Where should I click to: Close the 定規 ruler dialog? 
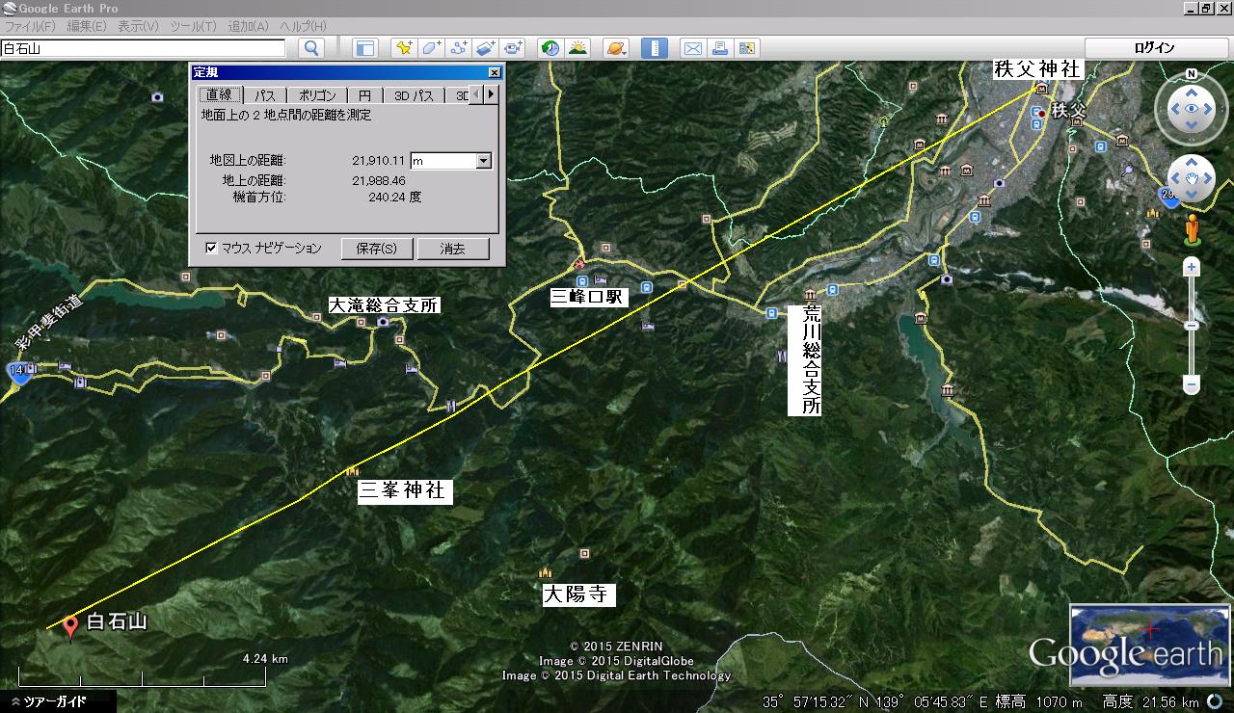coord(495,72)
